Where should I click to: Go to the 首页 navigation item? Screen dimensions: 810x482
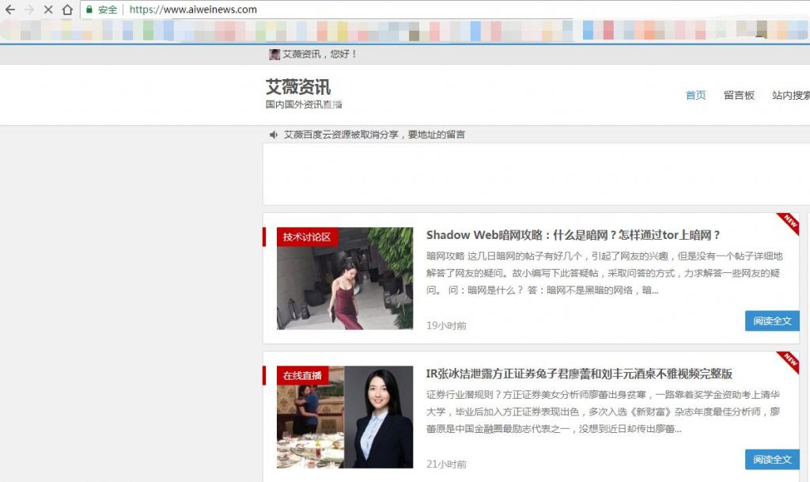pos(695,95)
